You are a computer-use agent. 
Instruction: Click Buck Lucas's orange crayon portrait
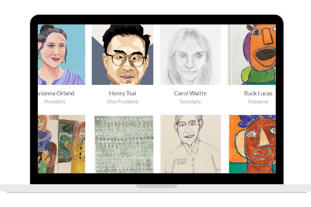pos(252,55)
